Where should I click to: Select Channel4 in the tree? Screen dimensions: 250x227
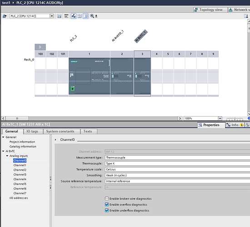point(20,179)
